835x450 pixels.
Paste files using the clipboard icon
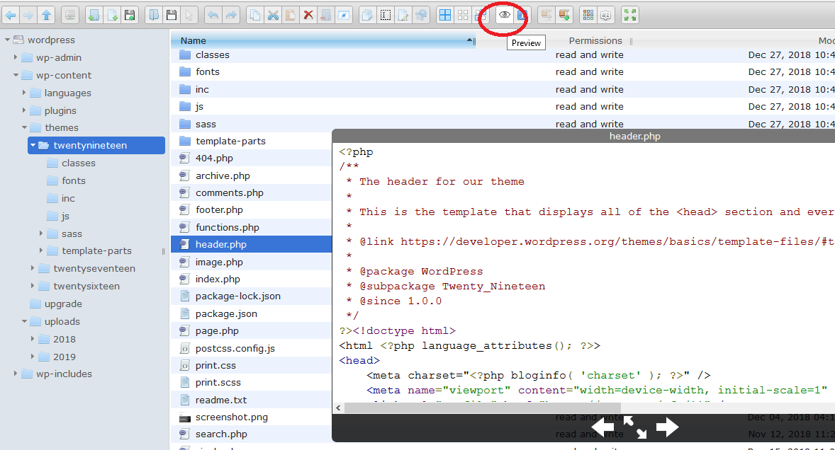(x=290, y=16)
